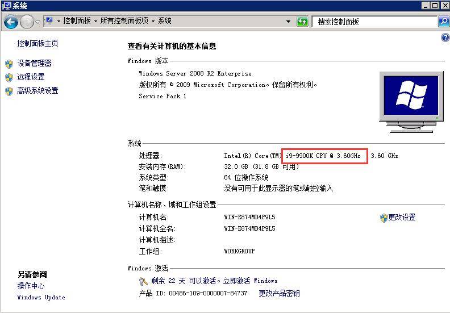This screenshot has width=450, height=313.
Task: Click shield icon beside 更改设置
Action: pos(384,218)
